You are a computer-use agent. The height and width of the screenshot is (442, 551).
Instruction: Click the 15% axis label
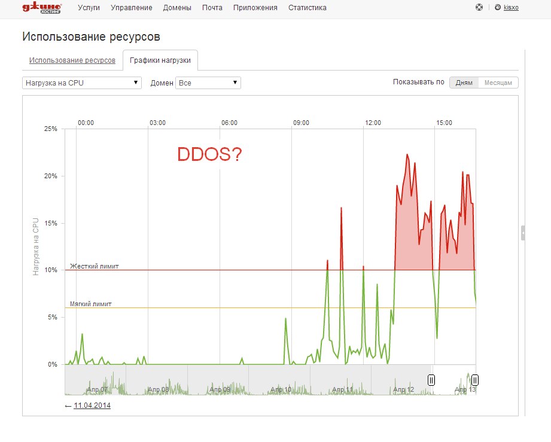click(51, 223)
